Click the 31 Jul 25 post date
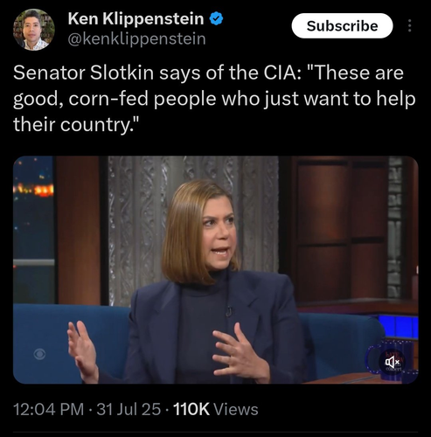The width and height of the screenshot is (431, 437). tap(129, 409)
